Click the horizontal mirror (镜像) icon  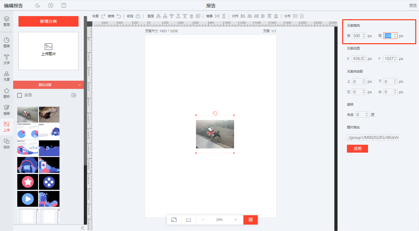point(217,16)
